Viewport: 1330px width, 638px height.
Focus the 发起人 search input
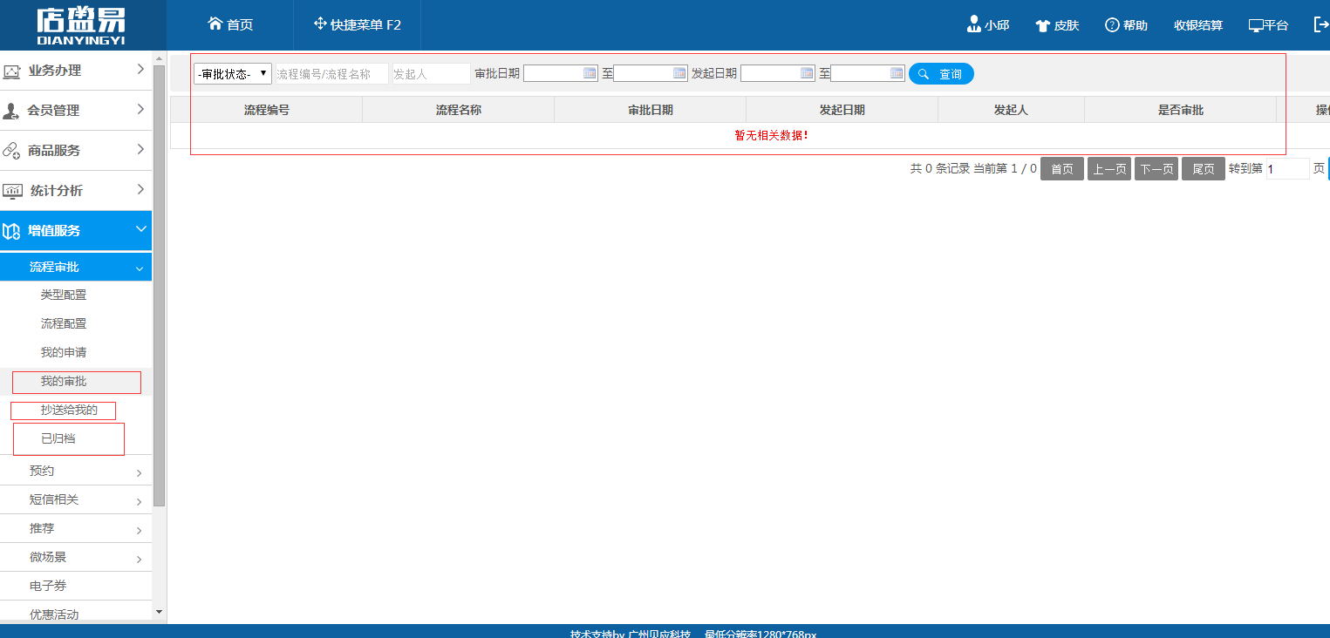pyautogui.click(x=431, y=74)
